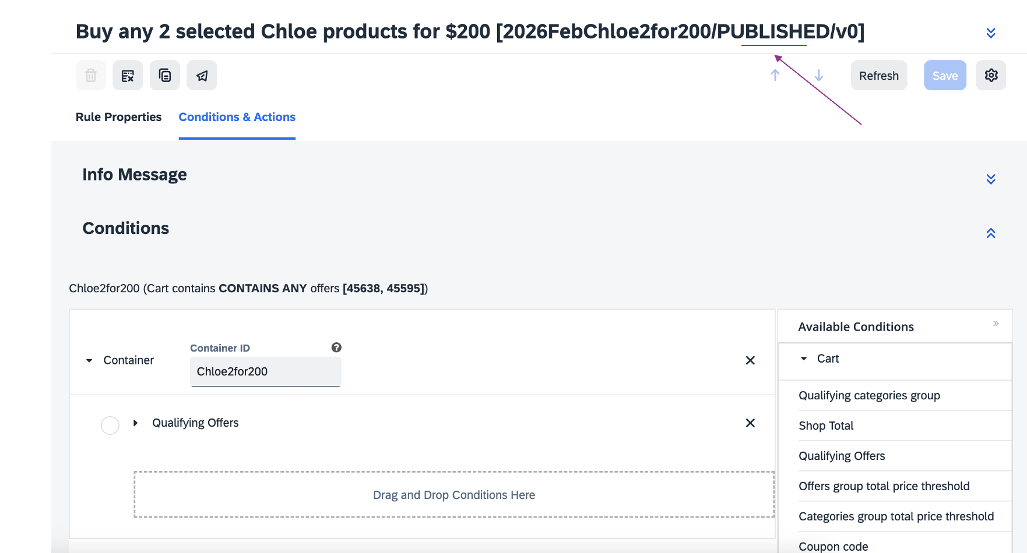Click the unpublish rule icon with X
1027x553 pixels.
coord(128,75)
